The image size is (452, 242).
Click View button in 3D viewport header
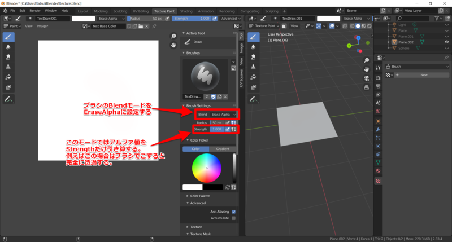click(294, 26)
